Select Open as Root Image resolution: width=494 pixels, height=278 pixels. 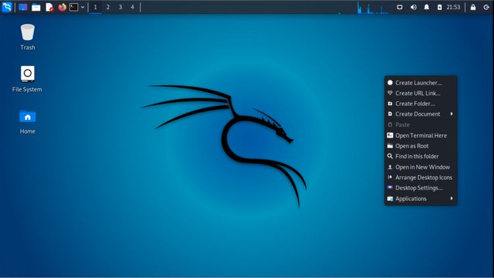[421, 146]
